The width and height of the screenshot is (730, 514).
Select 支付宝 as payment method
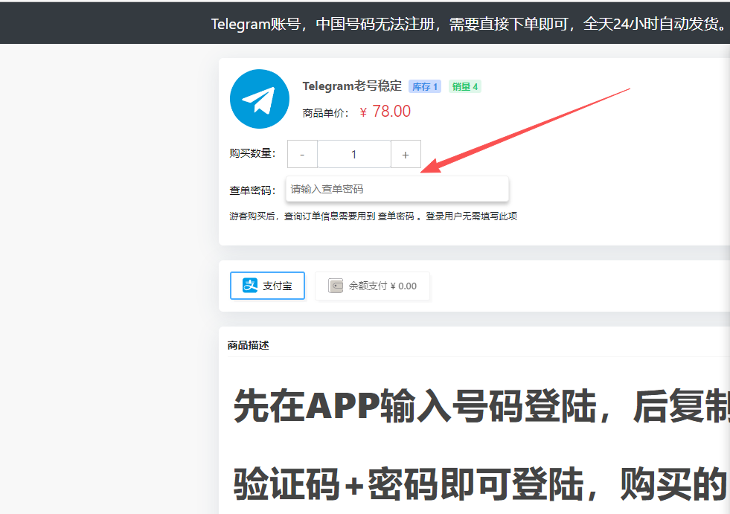267,286
